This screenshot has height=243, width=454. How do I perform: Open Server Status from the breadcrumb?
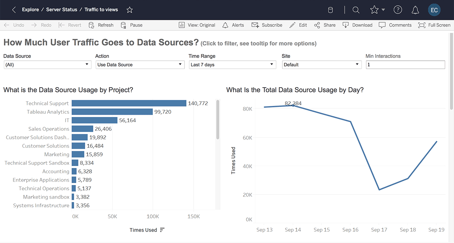click(62, 10)
